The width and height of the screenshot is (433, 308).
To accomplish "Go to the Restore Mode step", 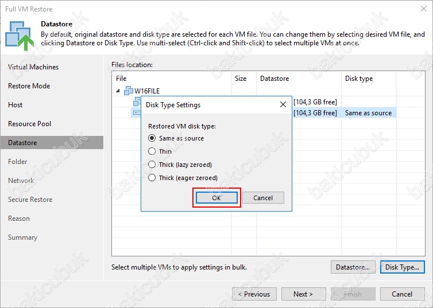I will tap(29, 86).
